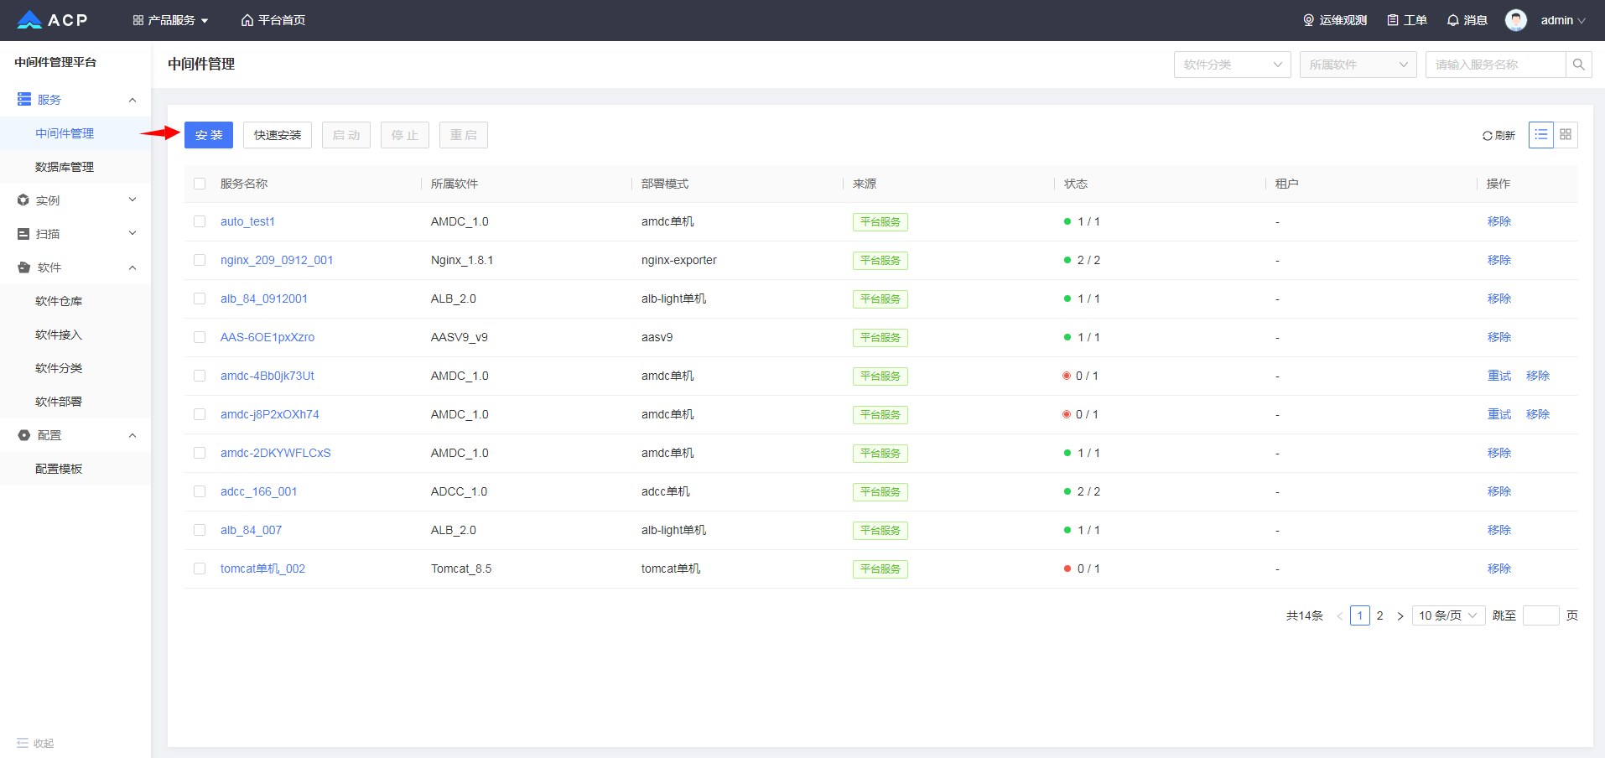Screen dimensions: 1605x758
Task: Check the AAS-6OE1pxXzro row checkbox
Action: pos(200,337)
